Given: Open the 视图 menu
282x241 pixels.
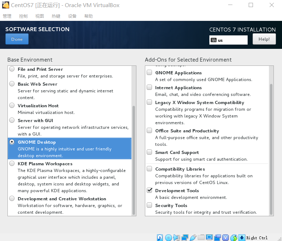Looking at the screenshot, I should click(x=40, y=16).
